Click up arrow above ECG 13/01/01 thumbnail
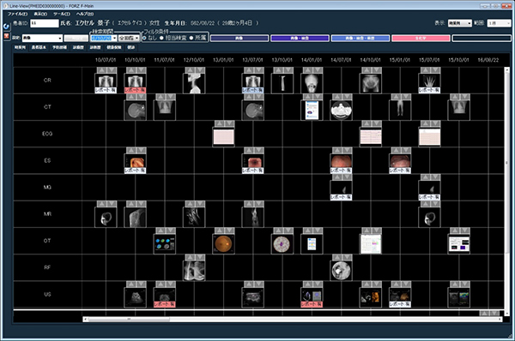Viewport: 515px width, 341px height. pyautogui.click(x=219, y=123)
